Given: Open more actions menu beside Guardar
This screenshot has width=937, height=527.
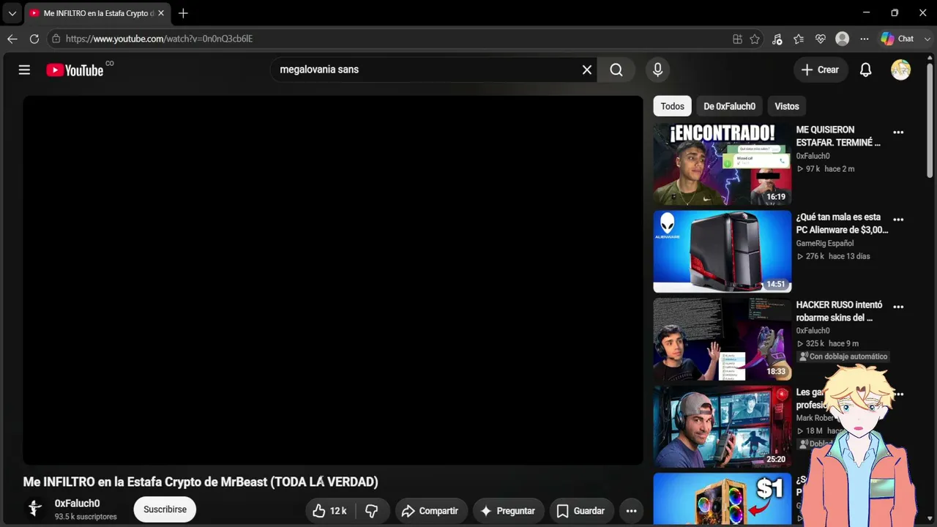Looking at the screenshot, I should coord(631,511).
